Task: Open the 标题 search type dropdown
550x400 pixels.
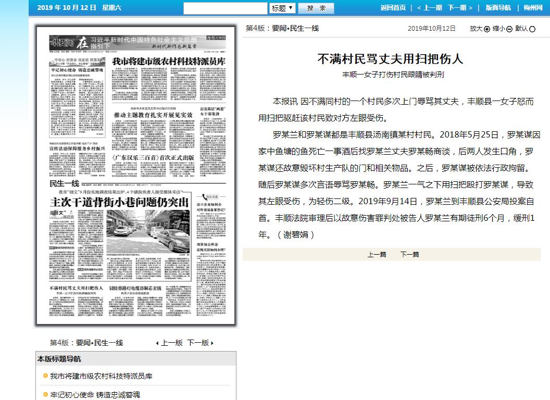Action: (x=282, y=8)
